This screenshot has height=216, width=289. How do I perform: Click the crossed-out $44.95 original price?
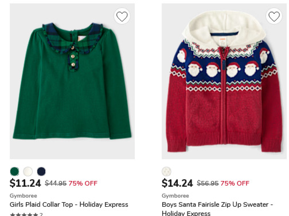[x=56, y=183]
